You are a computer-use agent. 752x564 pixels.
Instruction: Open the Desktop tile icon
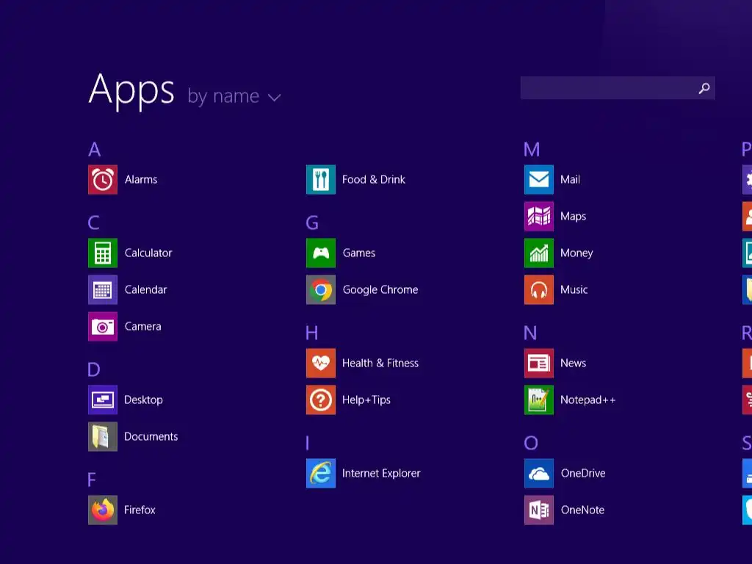(103, 400)
